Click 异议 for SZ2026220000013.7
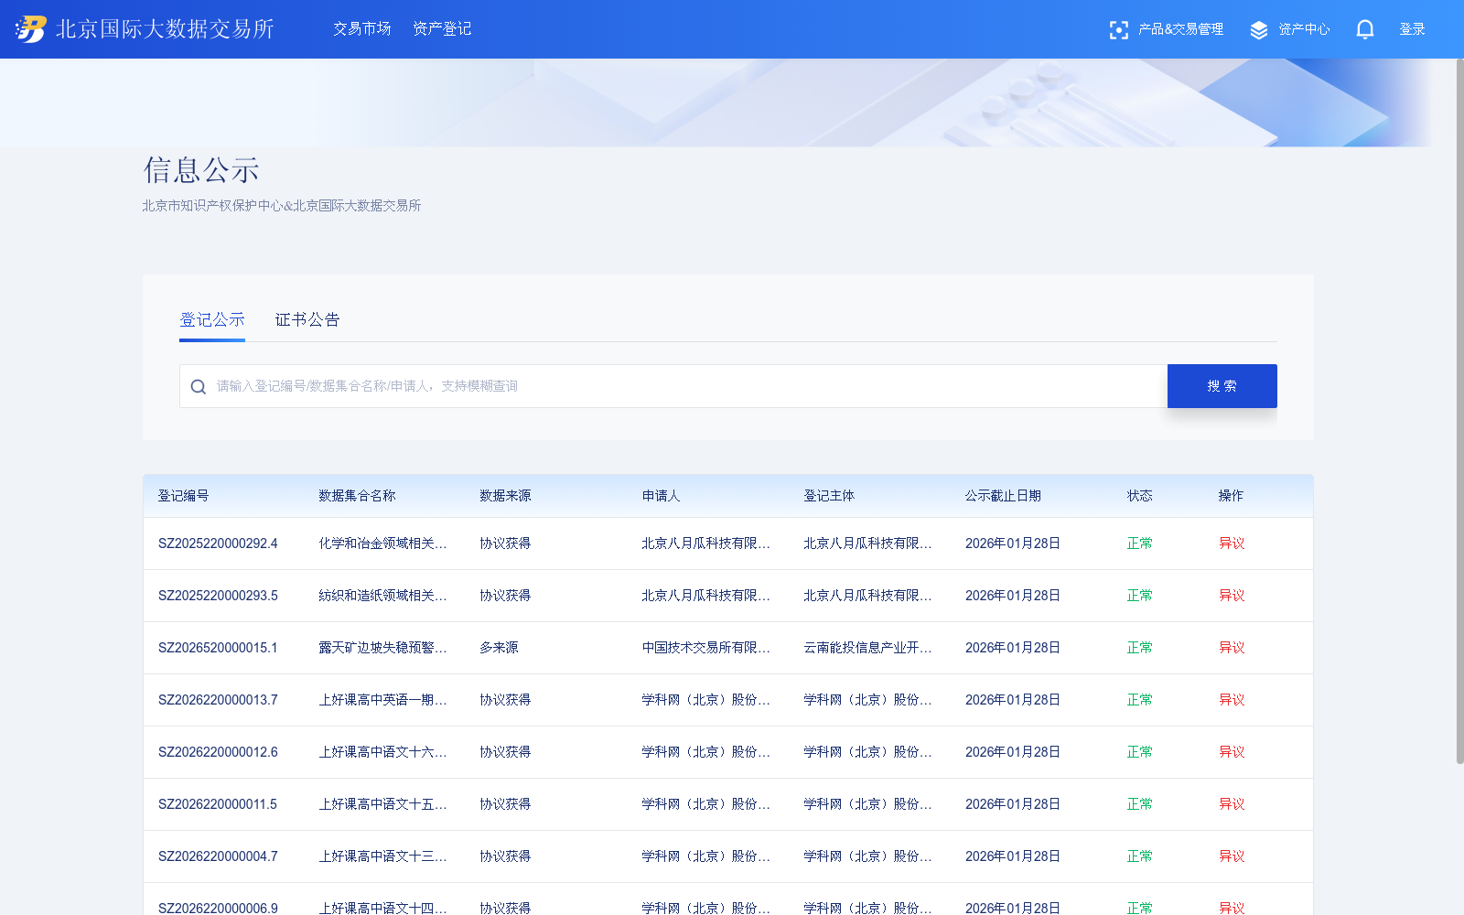This screenshot has width=1464, height=915. (1232, 700)
